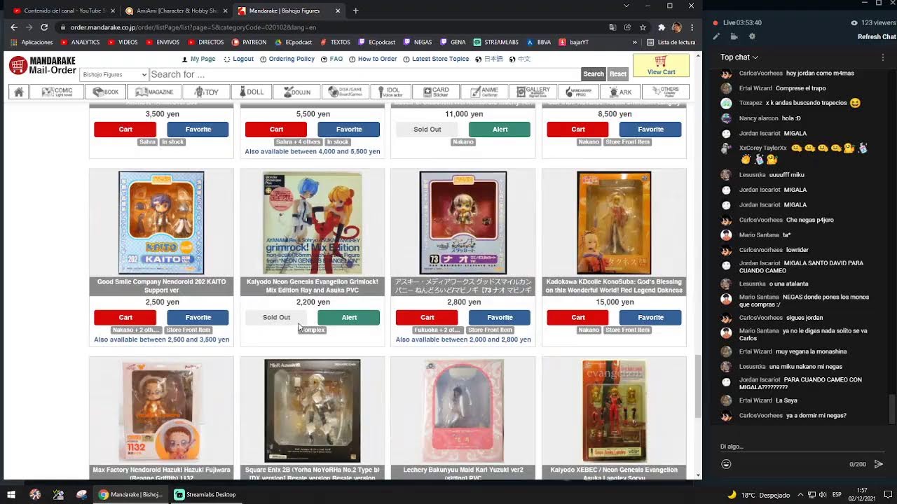The image size is (897, 504).
Task: Open the ARK category
Action: [x=620, y=92]
